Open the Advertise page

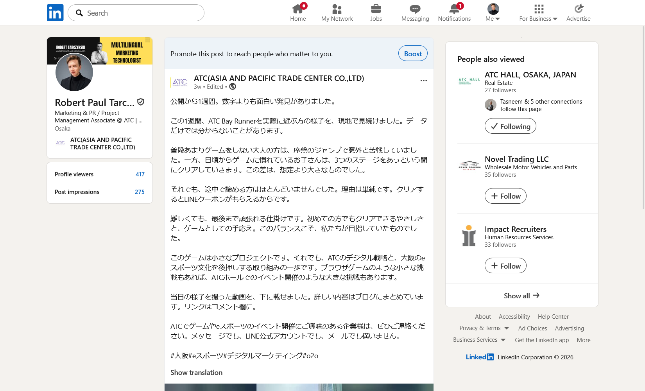pos(579,13)
